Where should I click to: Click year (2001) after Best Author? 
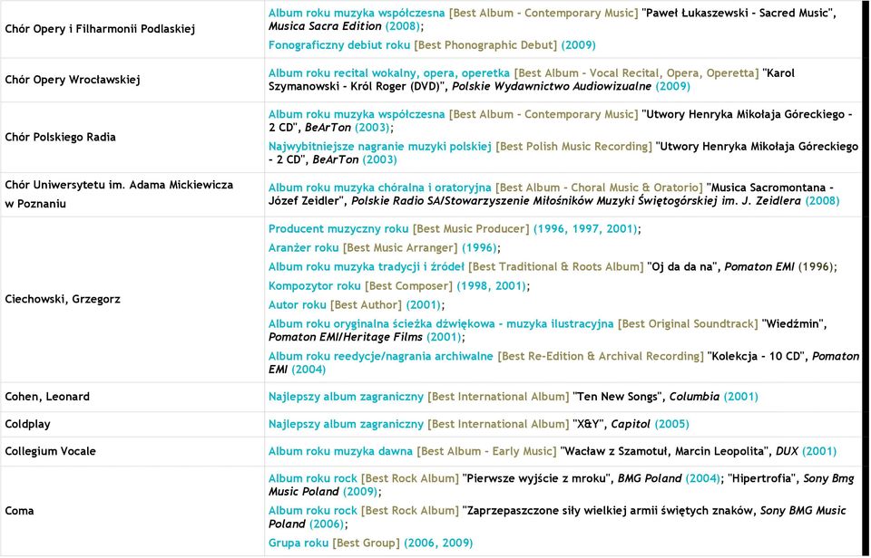click(424, 304)
